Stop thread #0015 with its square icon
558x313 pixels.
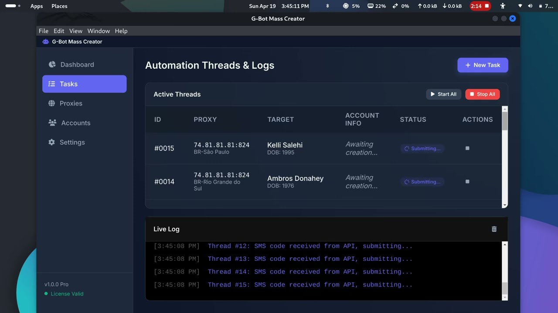click(467, 148)
